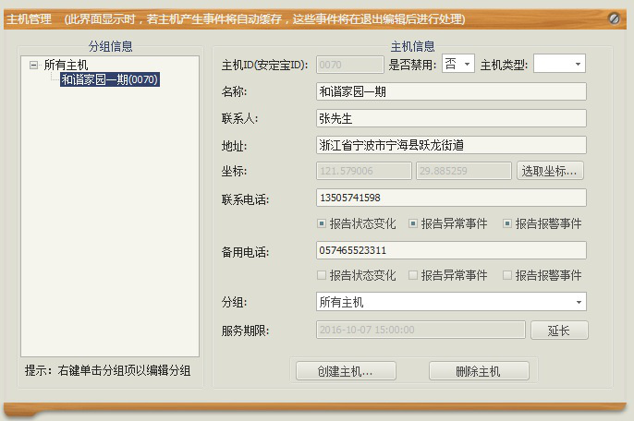Click the 服务期限 label
This screenshot has width=634, height=421.
tap(245, 331)
